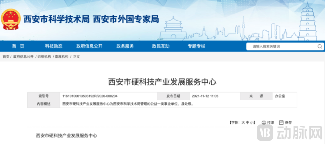Screen dimensions: 325x144
Task: Go to 政府信息公开 in the nav bar
Action: coord(89,46)
